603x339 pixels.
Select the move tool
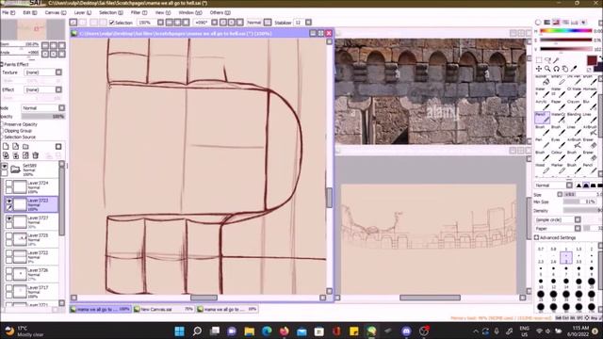coord(539,69)
